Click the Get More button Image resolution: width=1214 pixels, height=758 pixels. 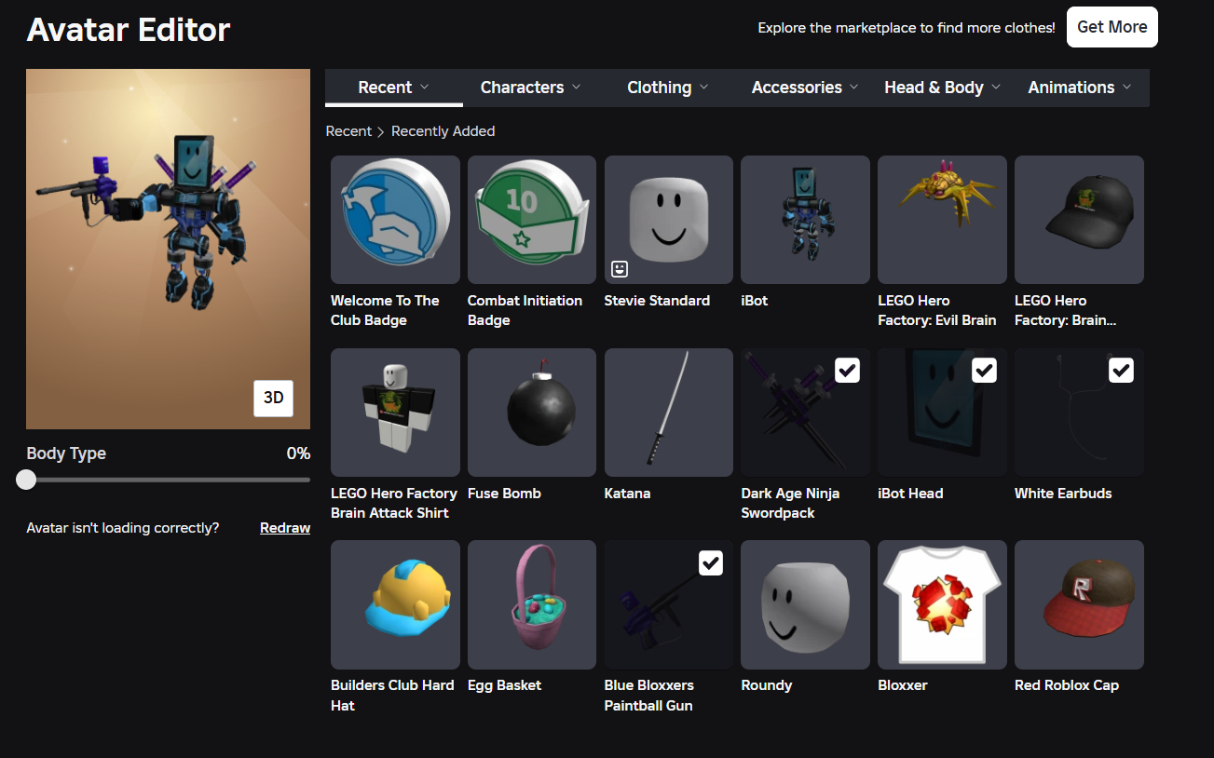coord(1112,27)
